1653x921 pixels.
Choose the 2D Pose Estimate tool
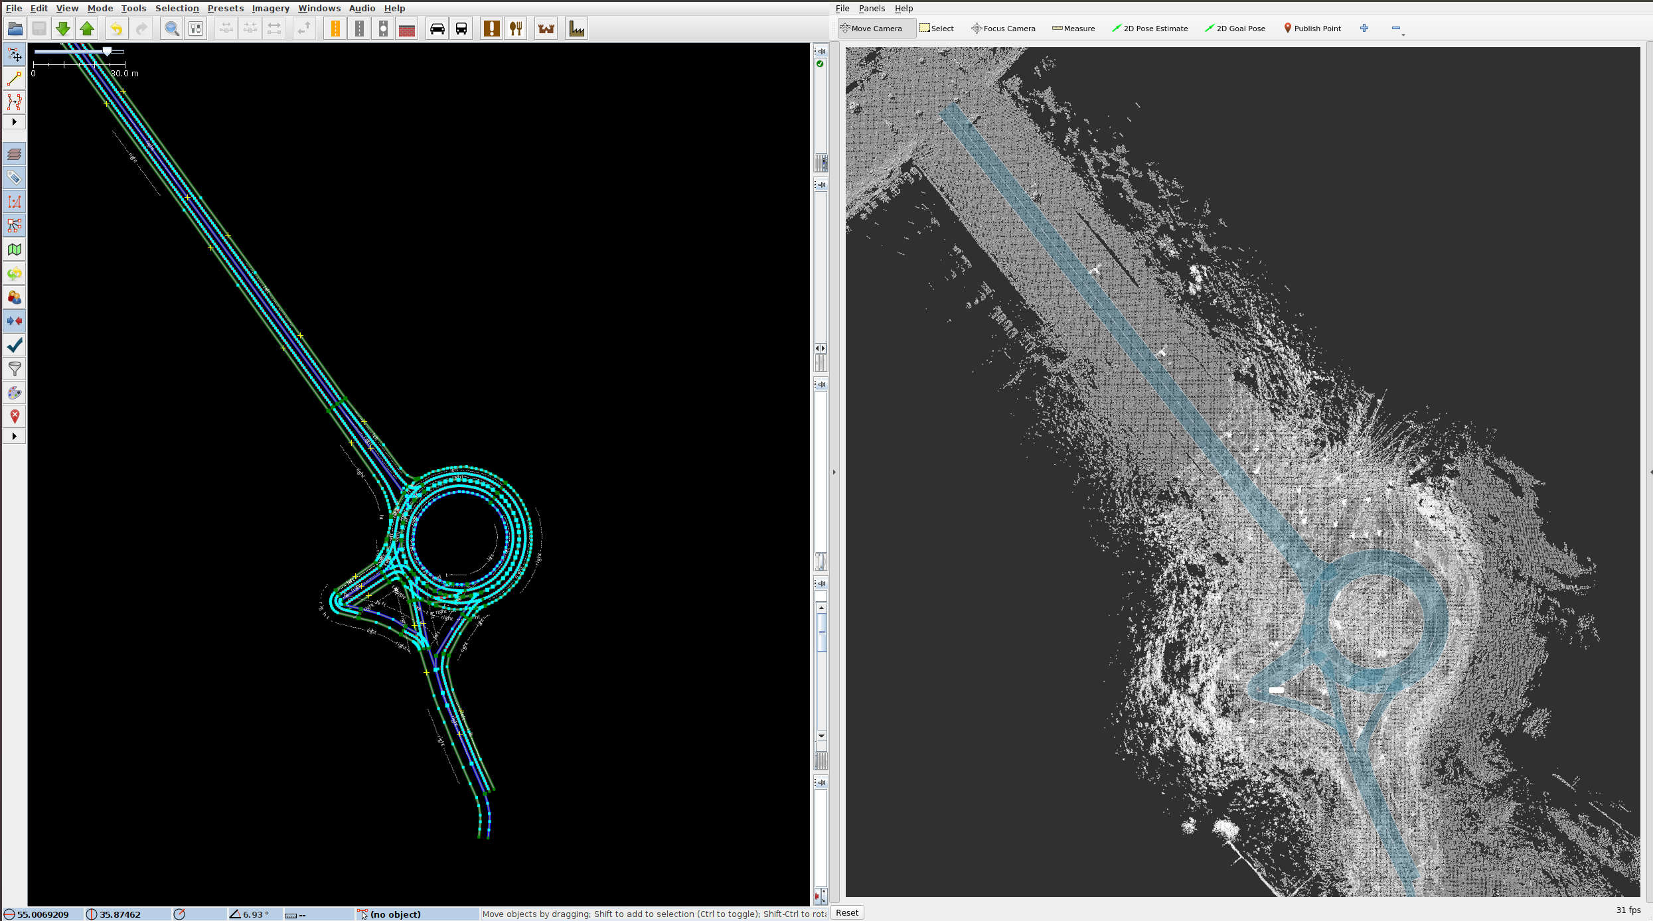(1150, 29)
